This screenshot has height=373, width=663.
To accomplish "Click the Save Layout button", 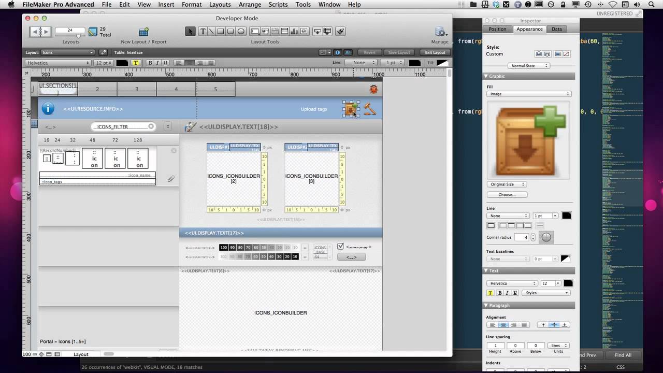I will (x=399, y=52).
